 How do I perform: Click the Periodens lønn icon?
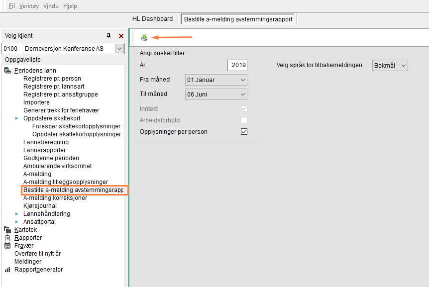click(x=7, y=71)
